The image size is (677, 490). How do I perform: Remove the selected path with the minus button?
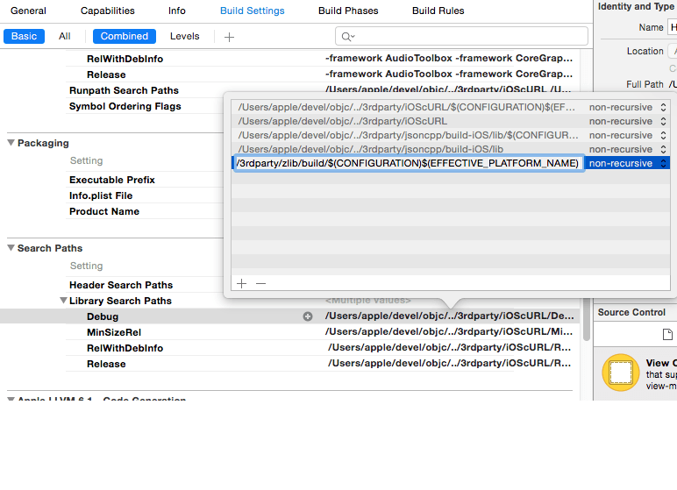pos(260,283)
